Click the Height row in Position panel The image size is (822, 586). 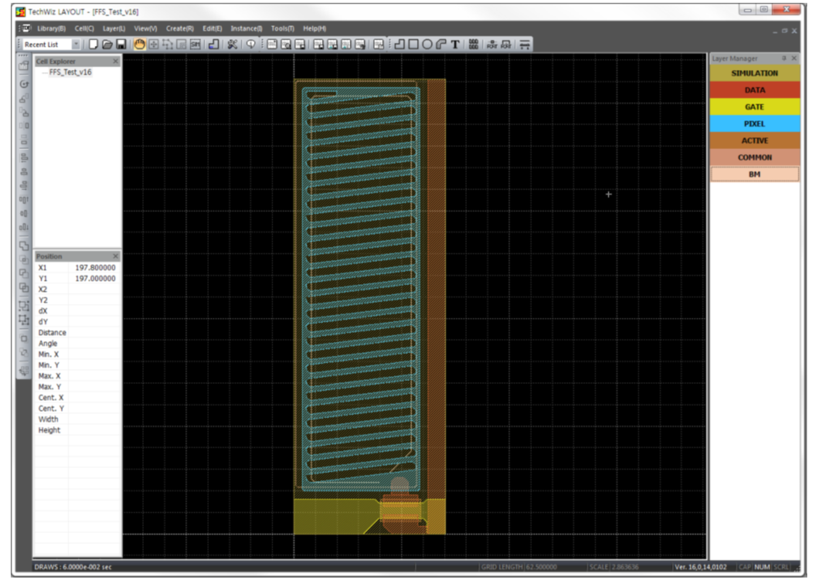tap(78, 430)
